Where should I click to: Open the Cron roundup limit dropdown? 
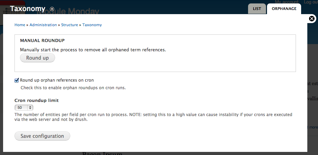coord(24,107)
